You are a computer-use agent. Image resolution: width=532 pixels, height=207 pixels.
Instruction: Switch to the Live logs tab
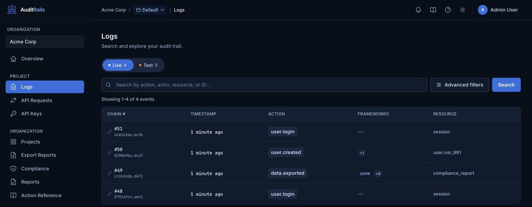click(118, 65)
